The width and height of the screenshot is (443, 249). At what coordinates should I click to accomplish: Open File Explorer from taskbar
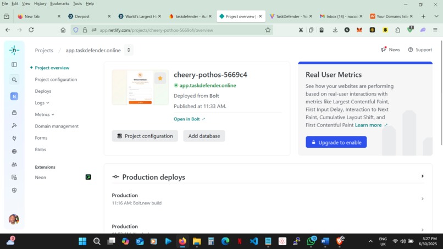coord(197,241)
